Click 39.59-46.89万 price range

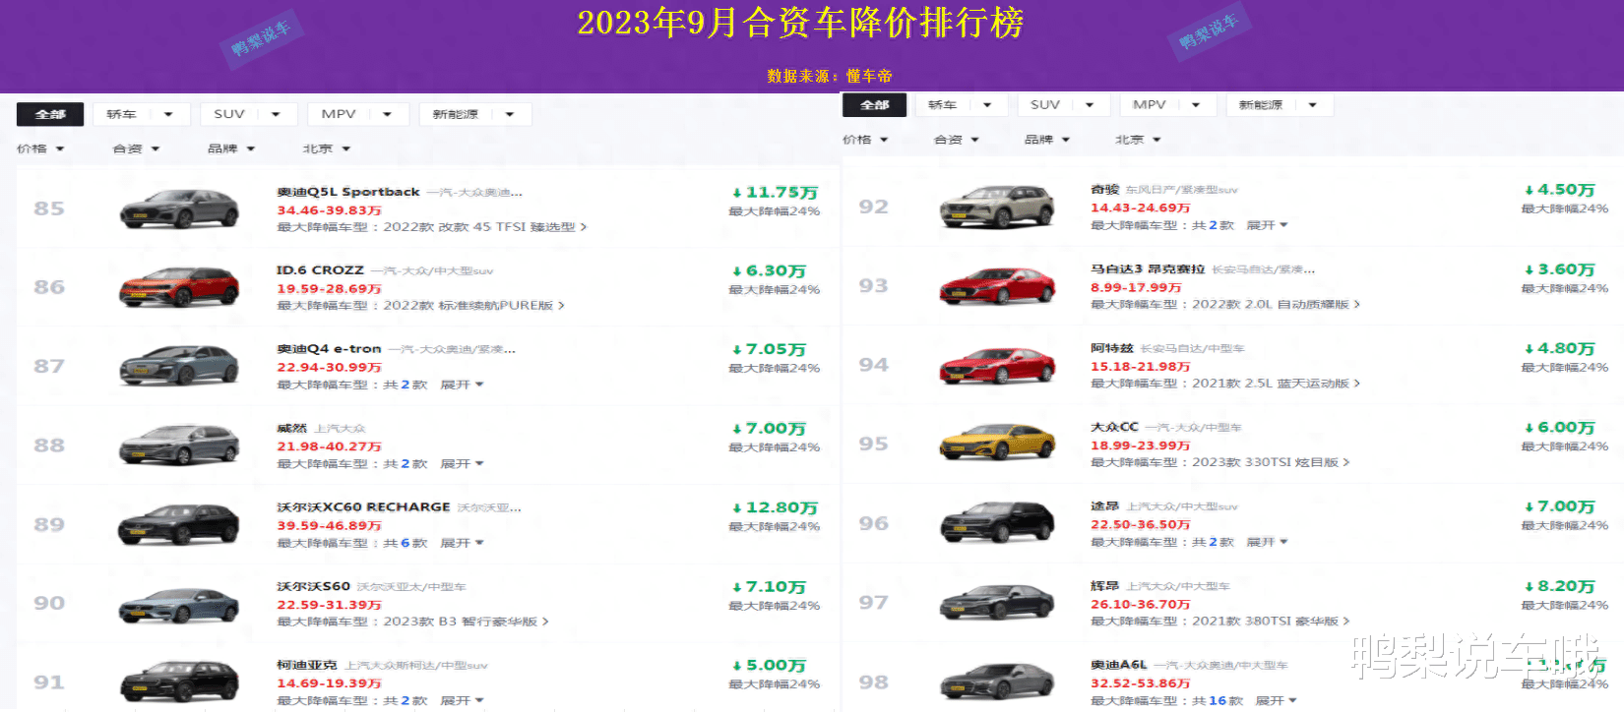(x=329, y=526)
